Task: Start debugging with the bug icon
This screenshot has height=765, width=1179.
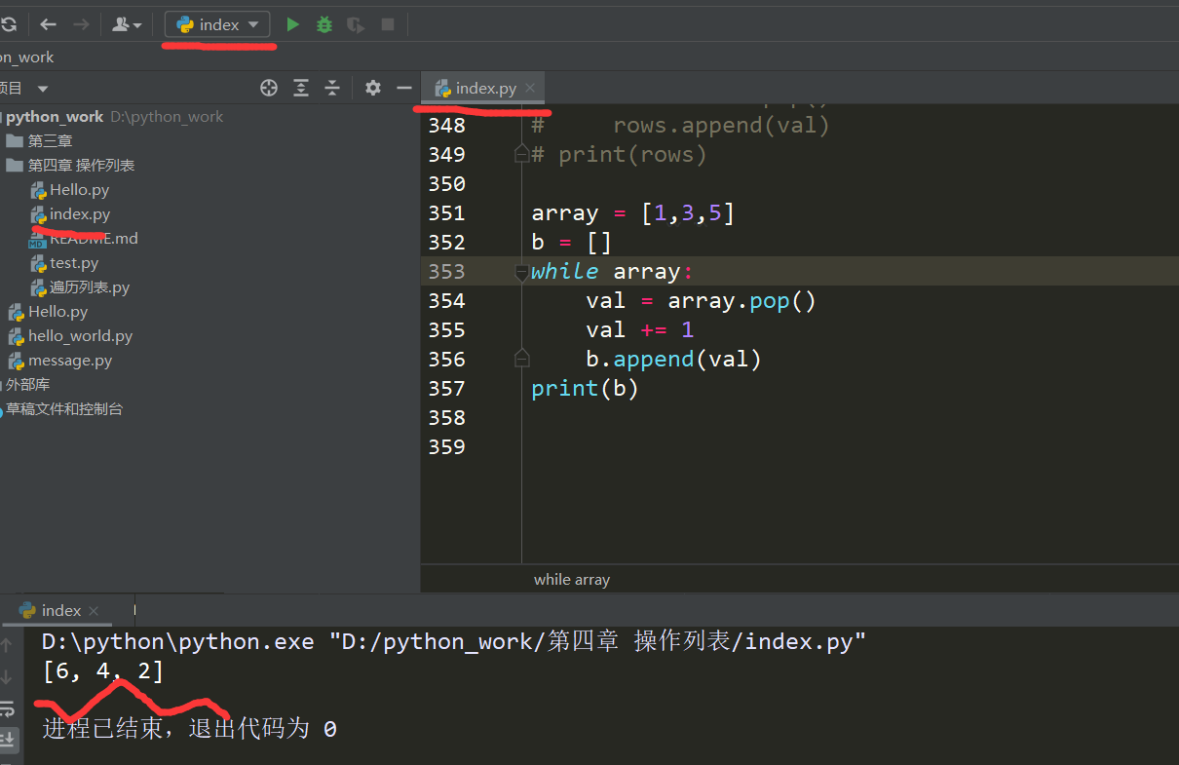Action: [324, 24]
